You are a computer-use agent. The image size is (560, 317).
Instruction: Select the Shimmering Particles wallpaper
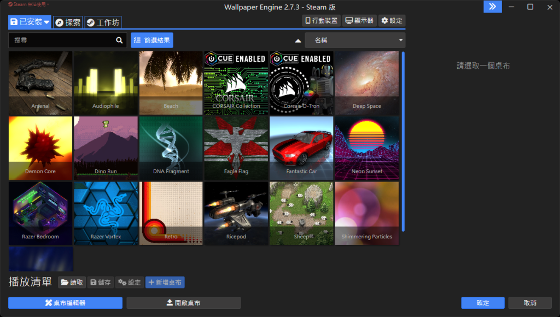pyautogui.click(x=367, y=214)
